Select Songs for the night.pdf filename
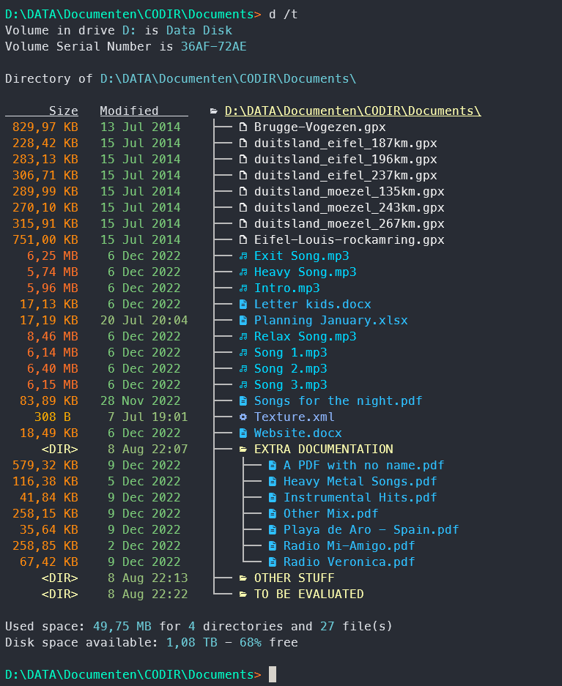 338,401
